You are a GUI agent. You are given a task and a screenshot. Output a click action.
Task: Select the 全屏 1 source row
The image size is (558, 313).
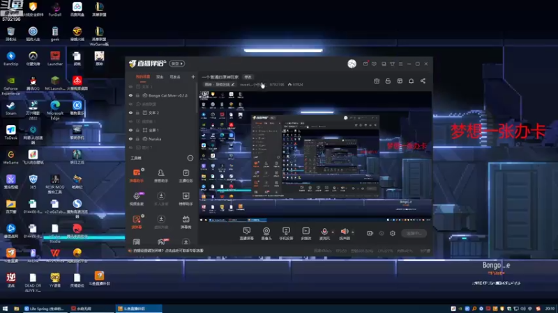click(163, 130)
